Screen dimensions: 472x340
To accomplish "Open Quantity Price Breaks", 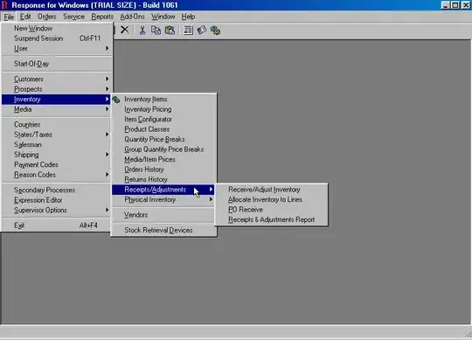I will [x=163, y=139].
